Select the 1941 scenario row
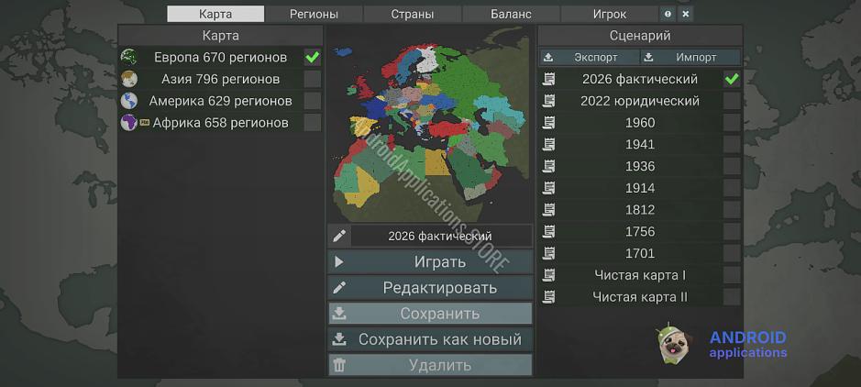Image resolution: width=861 pixels, height=387 pixels. point(640,144)
